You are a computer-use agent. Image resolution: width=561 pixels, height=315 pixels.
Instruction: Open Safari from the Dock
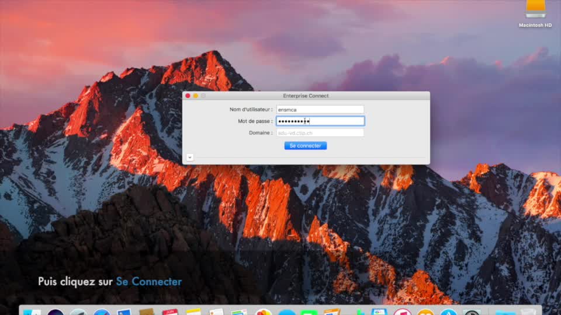(x=102, y=312)
